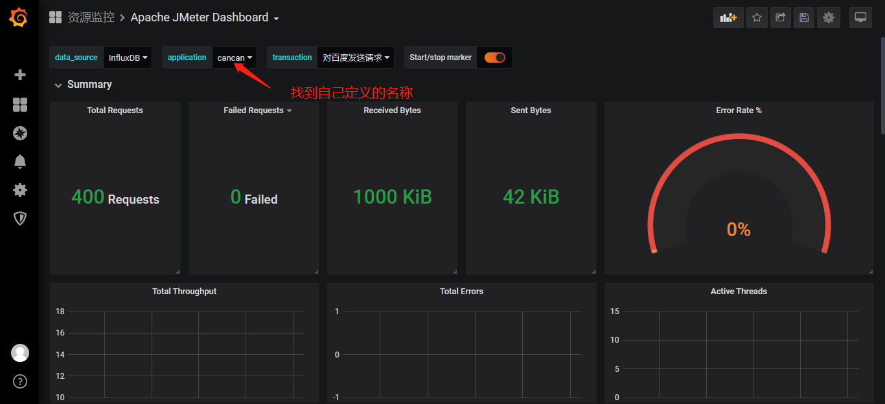Image resolution: width=885 pixels, height=404 pixels.
Task: Open the Alerting bell icon
Action: (x=20, y=162)
